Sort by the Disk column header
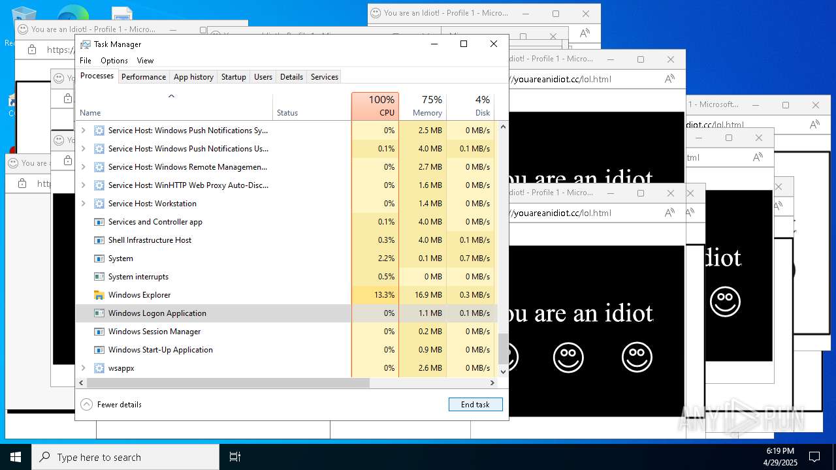 (470, 107)
